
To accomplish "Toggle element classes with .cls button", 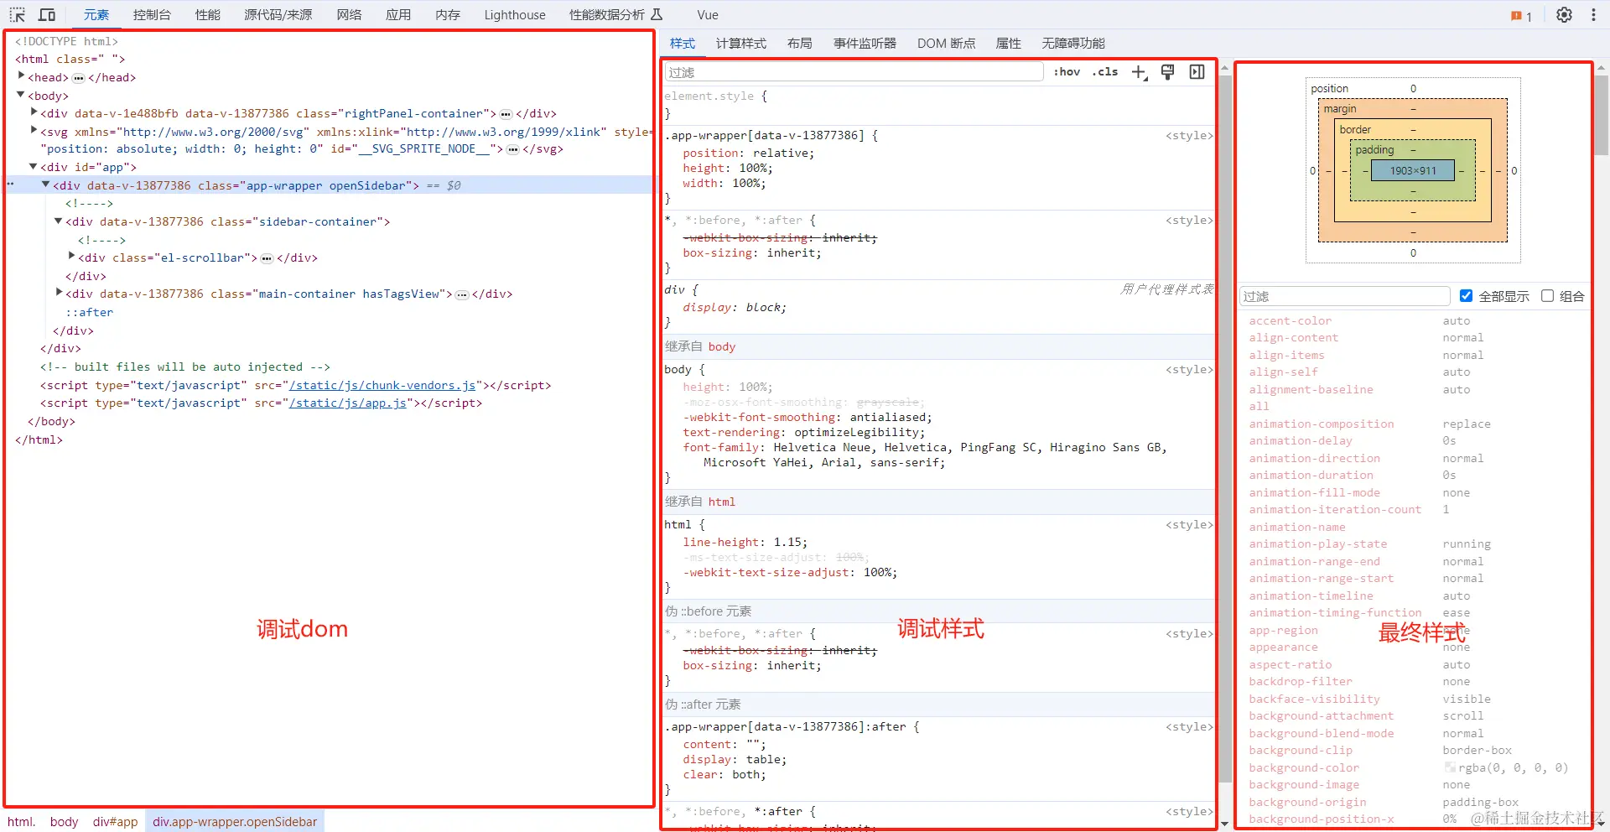I will 1104,72.
